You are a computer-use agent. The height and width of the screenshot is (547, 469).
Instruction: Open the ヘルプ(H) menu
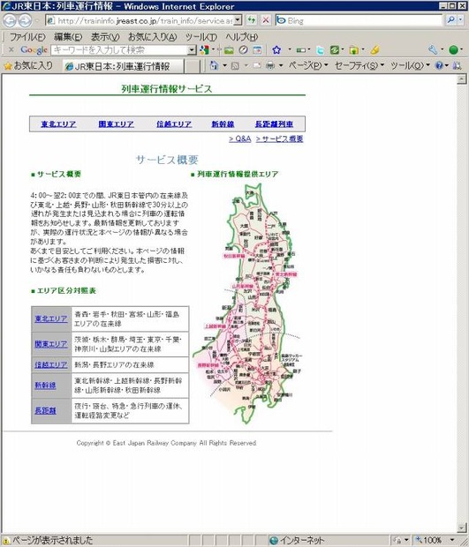pyautogui.click(x=241, y=37)
